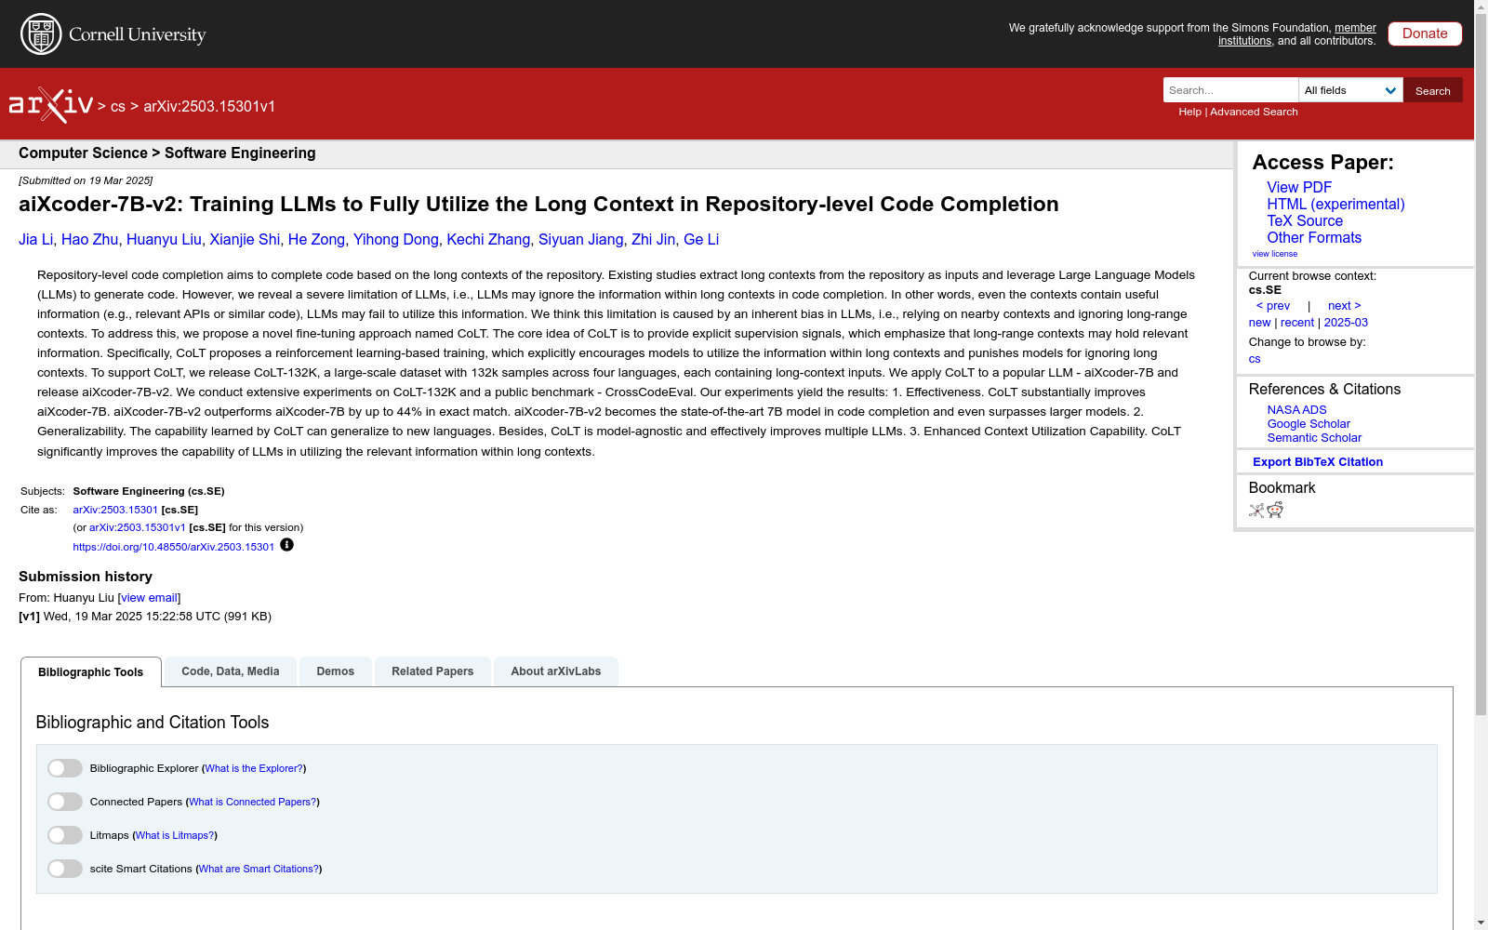
Task: Open HTML (experimental) version
Action: 1335,204
